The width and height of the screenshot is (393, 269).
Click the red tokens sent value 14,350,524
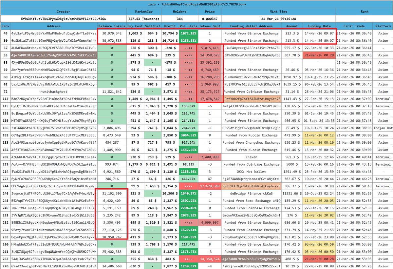(x=210, y=259)
